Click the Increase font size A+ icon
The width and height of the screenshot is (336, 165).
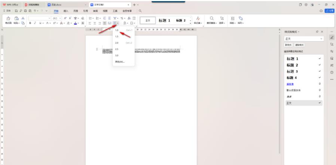[65, 18]
